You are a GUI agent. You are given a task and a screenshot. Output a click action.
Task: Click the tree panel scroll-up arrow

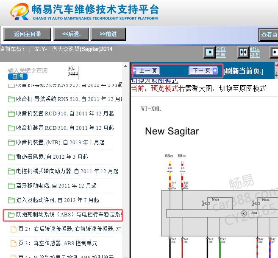tap(126, 66)
